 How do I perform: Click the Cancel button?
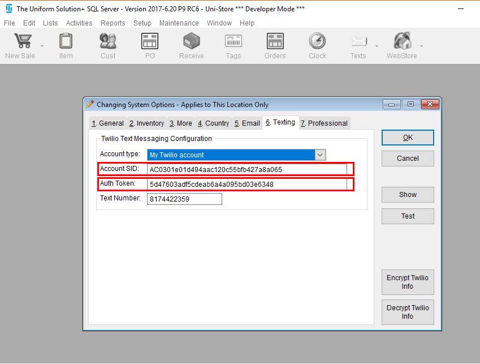408,159
